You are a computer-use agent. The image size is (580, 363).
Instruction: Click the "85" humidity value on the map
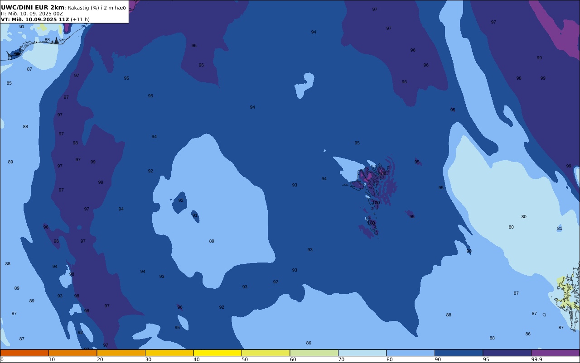[9, 83]
